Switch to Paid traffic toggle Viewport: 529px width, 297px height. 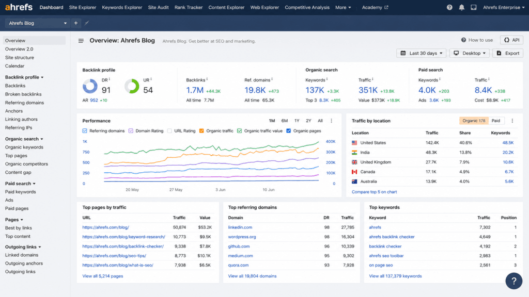pyautogui.click(x=495, y=121)
